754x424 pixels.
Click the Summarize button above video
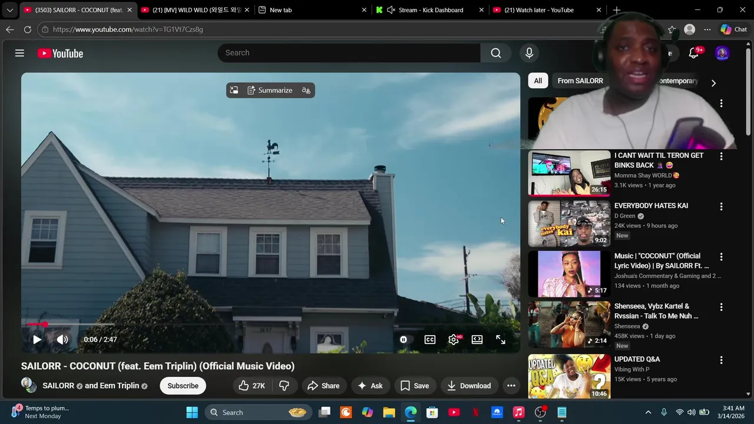[270, 90]
